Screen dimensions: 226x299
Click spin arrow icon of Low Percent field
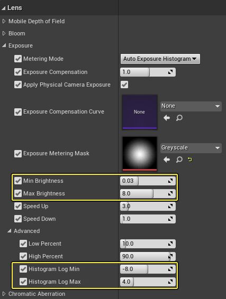[170, 244]
